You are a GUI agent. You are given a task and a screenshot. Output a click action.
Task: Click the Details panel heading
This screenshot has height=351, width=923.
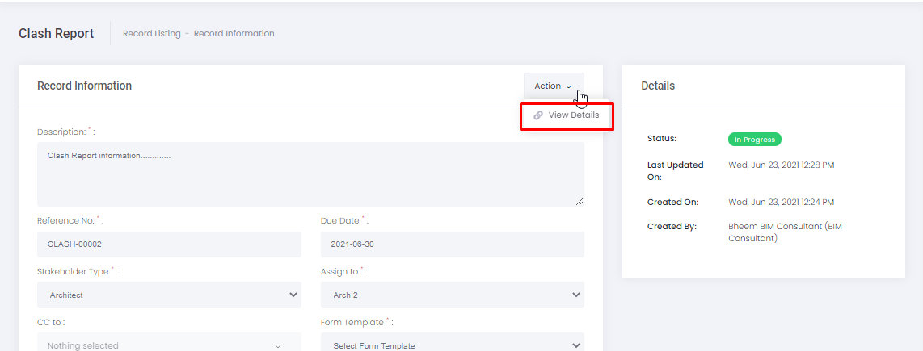click(658, 86)
